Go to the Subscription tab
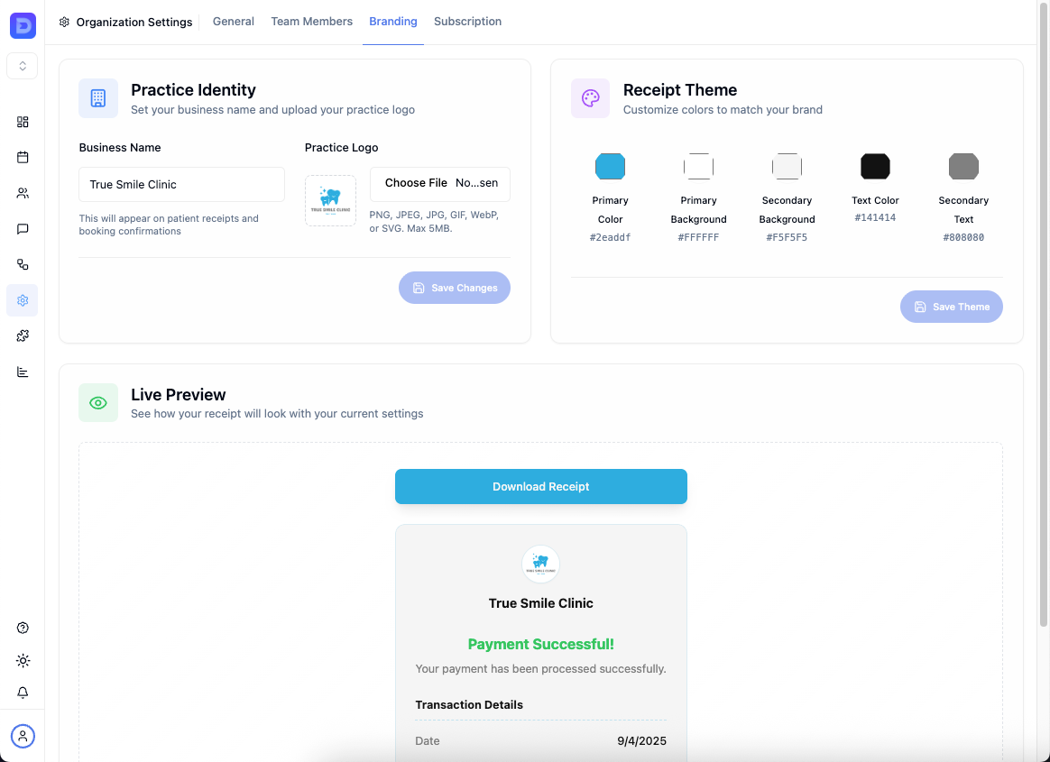Image resolution: width=1050 pixels, height=762 pixels. point(467,21)
